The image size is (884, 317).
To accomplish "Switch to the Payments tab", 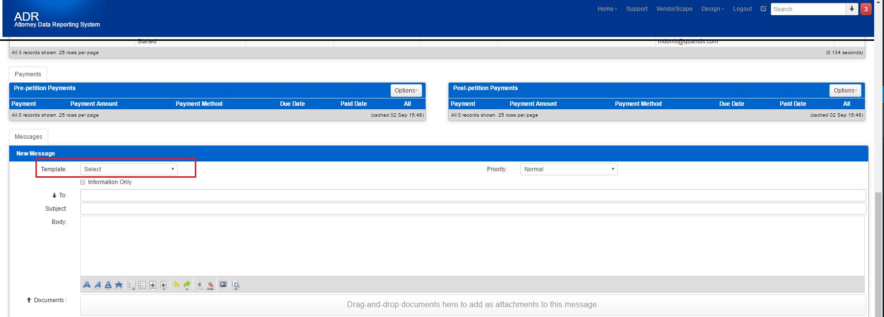I will (28, 74).
